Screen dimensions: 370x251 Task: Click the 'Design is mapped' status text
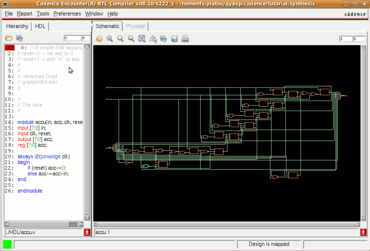pyautogui.click(x=269, y=244)
